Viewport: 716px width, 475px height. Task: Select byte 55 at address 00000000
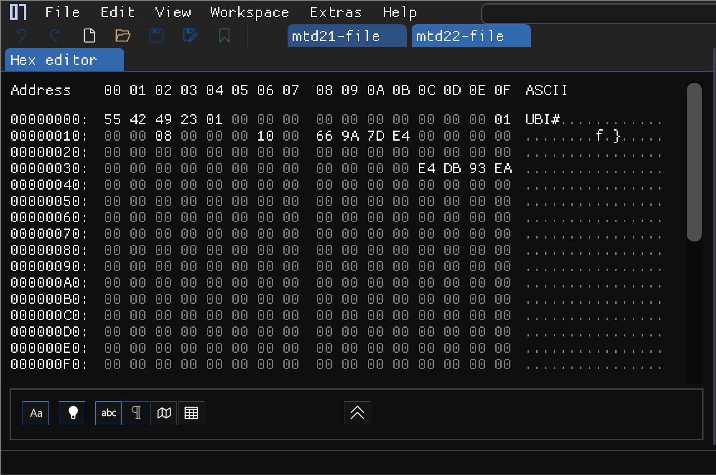pos(112,120)
